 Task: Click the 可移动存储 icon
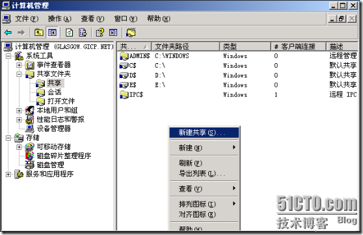[30, 146]
